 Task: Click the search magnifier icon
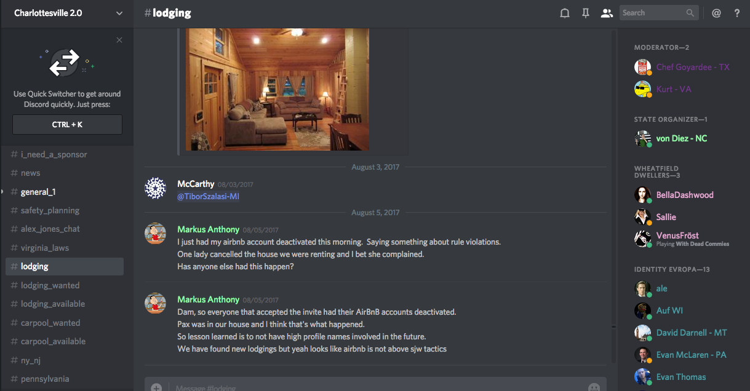tap(690, 13)
